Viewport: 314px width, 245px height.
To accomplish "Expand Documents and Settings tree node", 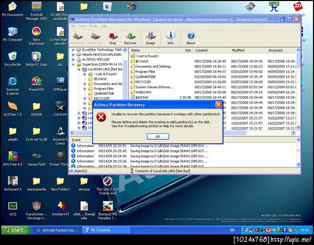I will pyautogui.click(x=85, y=84).
